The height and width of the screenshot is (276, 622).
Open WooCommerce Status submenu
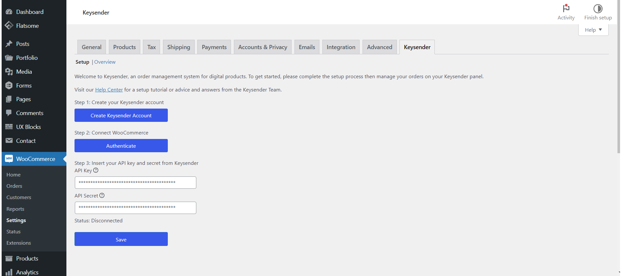[13, 231]
